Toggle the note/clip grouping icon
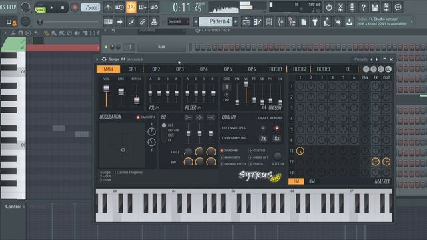Viewport: 427px width, 240px height. point(131,21)
